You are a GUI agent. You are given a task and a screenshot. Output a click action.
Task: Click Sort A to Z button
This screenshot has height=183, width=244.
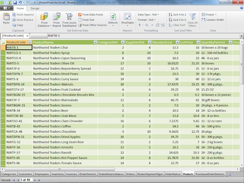(x=177, y=15)
